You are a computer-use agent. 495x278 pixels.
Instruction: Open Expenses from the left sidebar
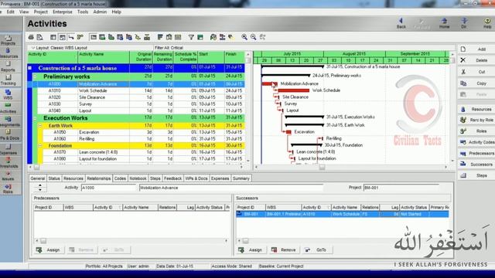tap(9, 149)
